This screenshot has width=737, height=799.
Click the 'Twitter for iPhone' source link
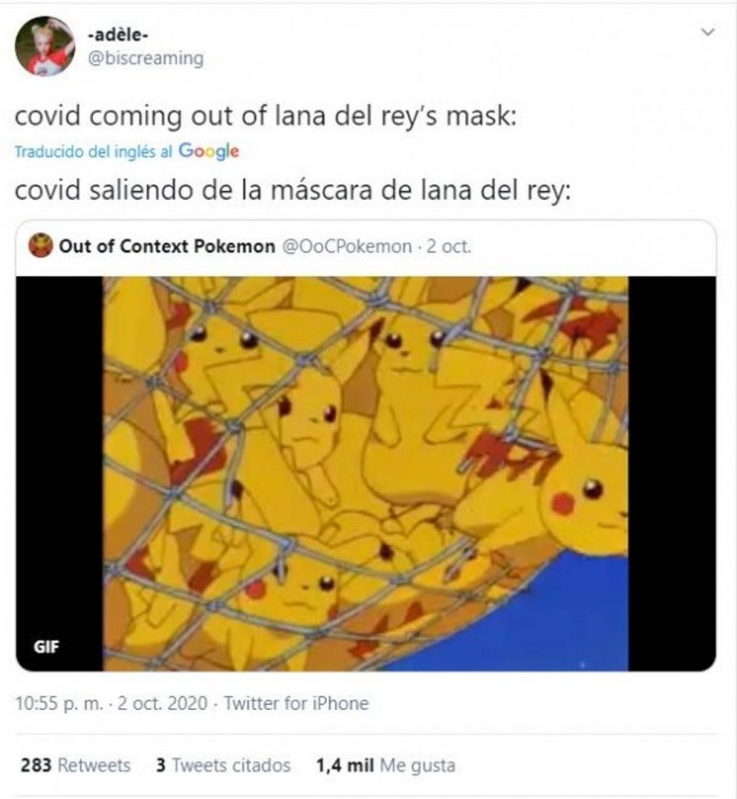tap(296, 703)
